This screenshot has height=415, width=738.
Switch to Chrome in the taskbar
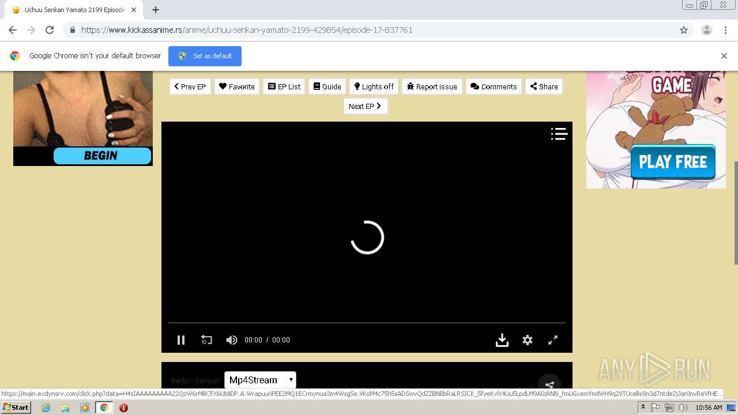(x=104, y=408)
